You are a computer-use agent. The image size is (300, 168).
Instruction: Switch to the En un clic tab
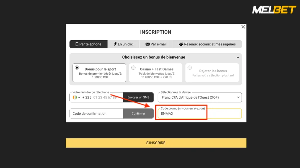click(124, 44)
